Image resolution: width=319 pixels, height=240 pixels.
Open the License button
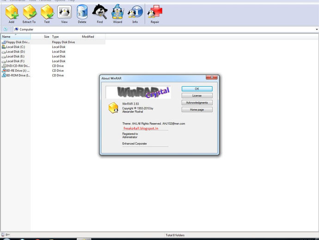[x=197, y=95]
